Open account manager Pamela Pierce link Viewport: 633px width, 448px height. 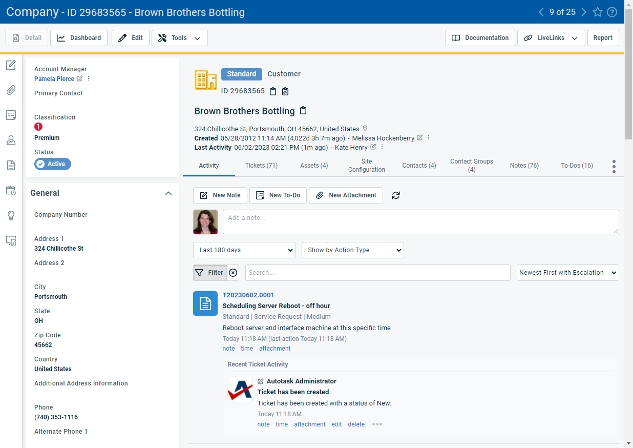54,79
